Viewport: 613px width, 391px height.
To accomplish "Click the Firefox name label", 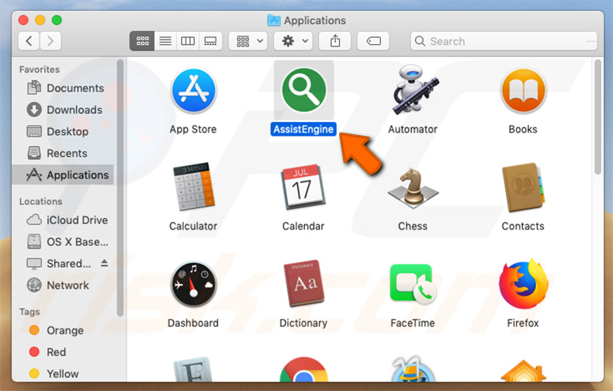I will click(523, 323).
